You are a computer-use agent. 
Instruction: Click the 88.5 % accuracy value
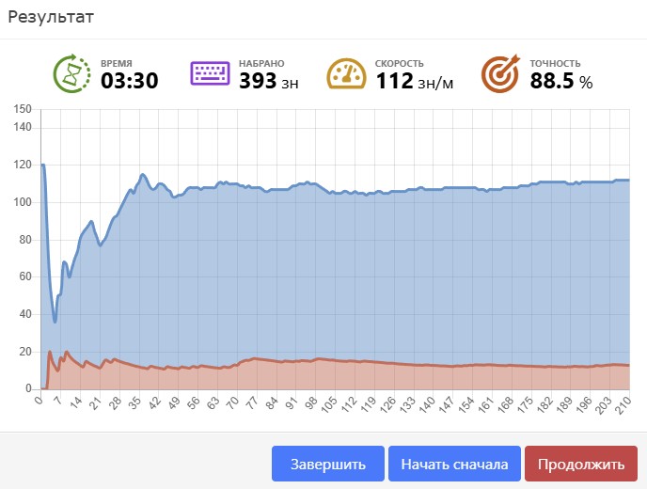pyautogui.click(x=561, y=81)
